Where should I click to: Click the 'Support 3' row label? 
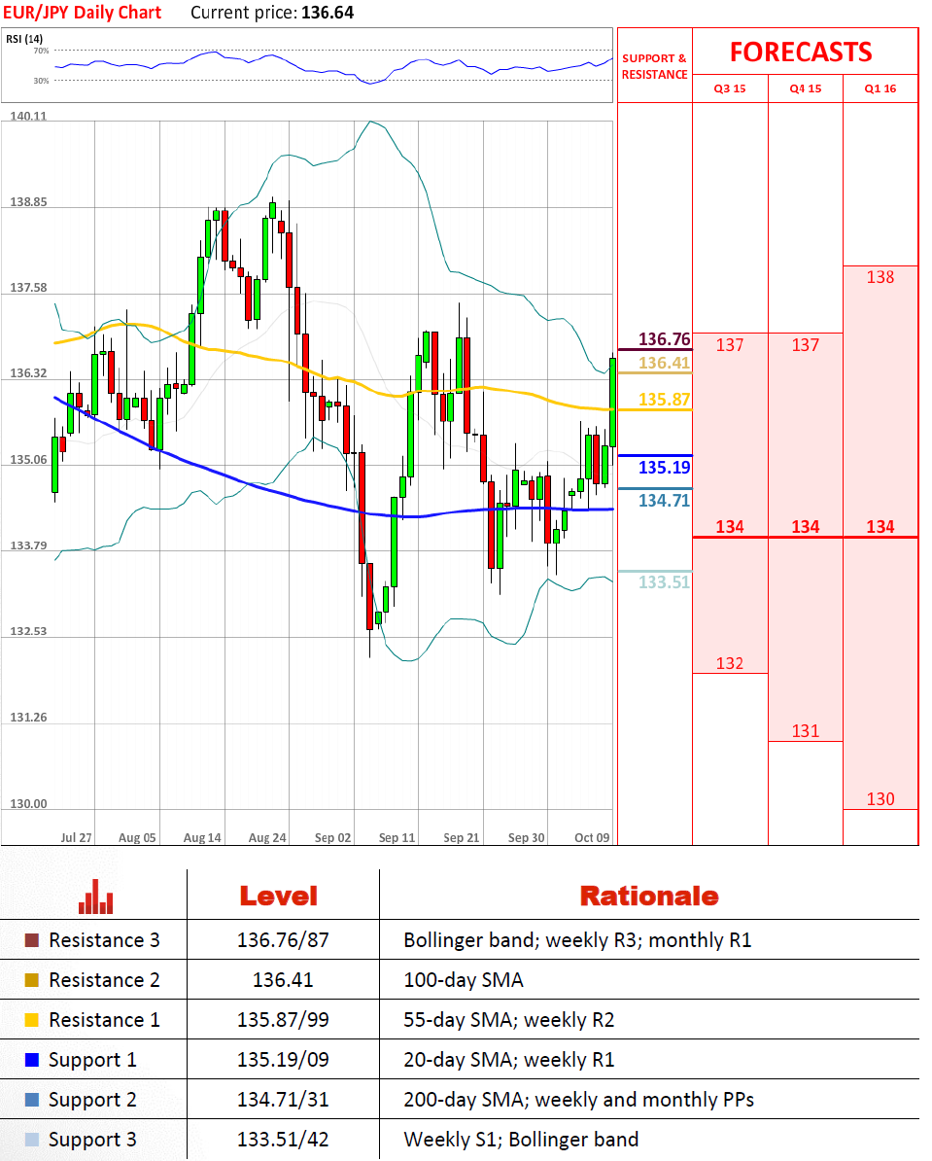click(92, 1141)
